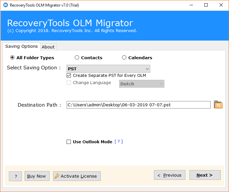The image size is (229, 192).
Task: Click the RecoveryTools app icon in title bar
Action: (6, 5)
